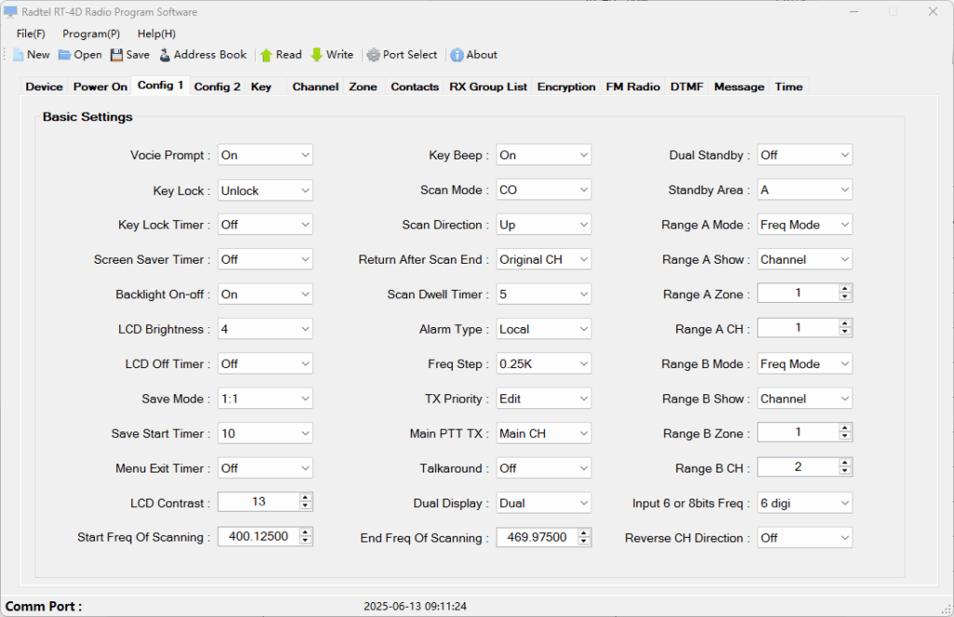
Task: Open a file using the Open icon
Action: click(64, 55)
